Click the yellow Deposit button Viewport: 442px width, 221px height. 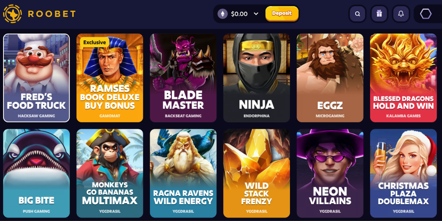(282, 13)
